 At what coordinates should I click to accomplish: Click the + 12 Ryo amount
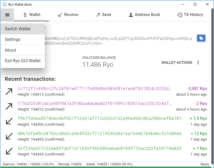click(x=199, y=133)
